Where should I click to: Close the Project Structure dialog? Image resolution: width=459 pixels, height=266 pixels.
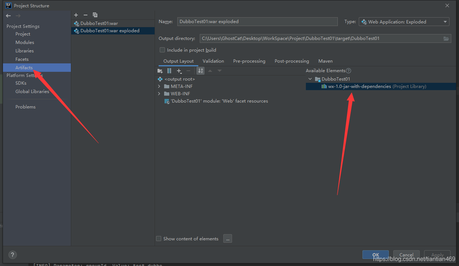tap(447, 5)
